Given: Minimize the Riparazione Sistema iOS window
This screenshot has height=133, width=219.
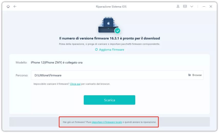Looking at the screenshot, I should (x=204, y=6).
